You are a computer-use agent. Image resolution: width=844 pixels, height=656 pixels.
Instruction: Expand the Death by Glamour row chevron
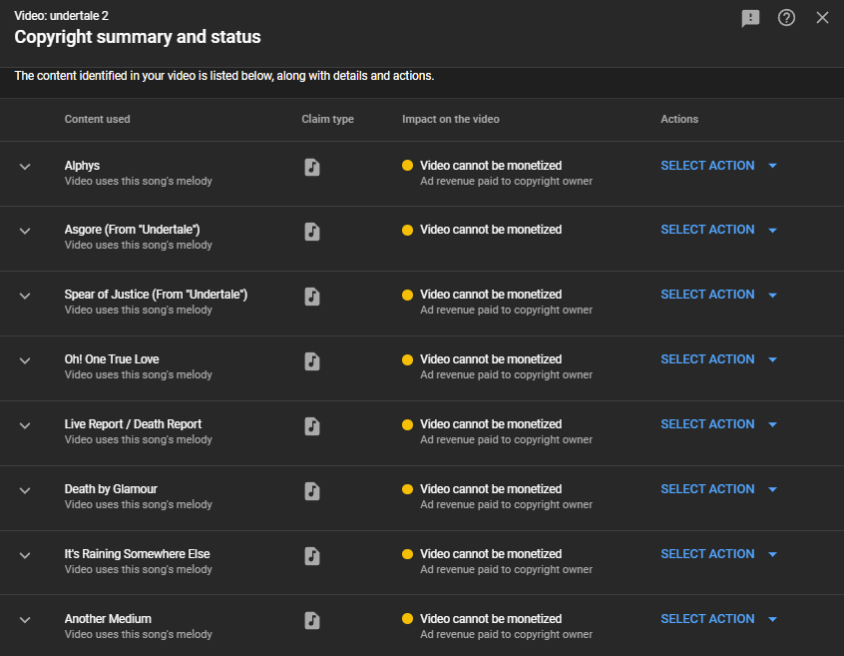click(25, 490)
